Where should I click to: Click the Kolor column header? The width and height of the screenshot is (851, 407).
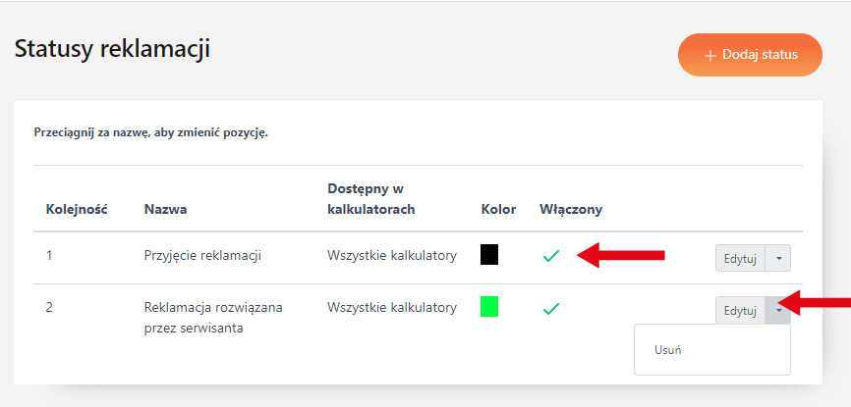[x=498, y=209]
